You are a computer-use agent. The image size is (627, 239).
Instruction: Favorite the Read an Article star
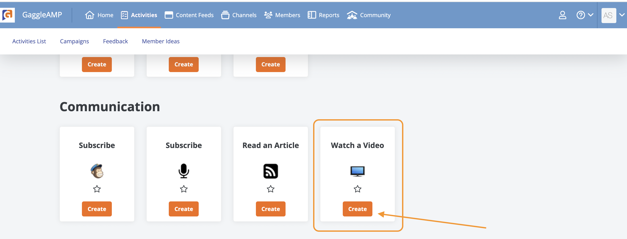271,189
